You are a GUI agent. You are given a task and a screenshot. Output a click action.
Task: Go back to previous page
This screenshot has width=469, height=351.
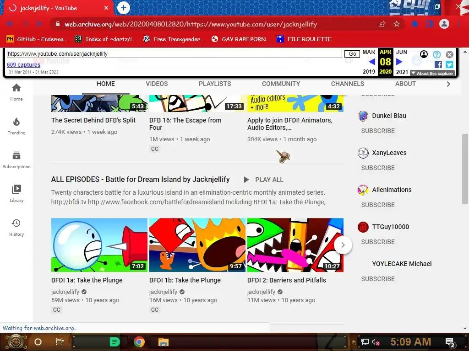tap(10, 24)
